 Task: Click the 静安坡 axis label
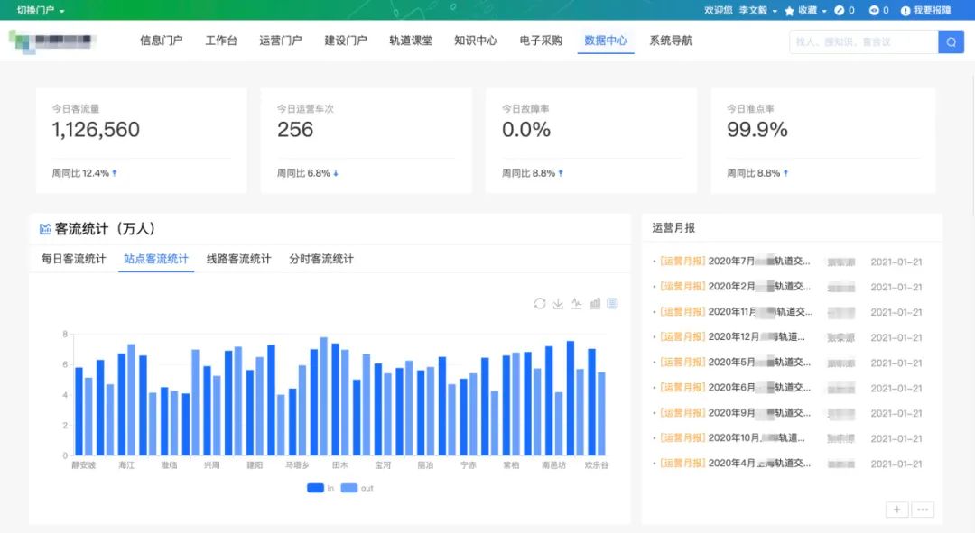[83, 465]
